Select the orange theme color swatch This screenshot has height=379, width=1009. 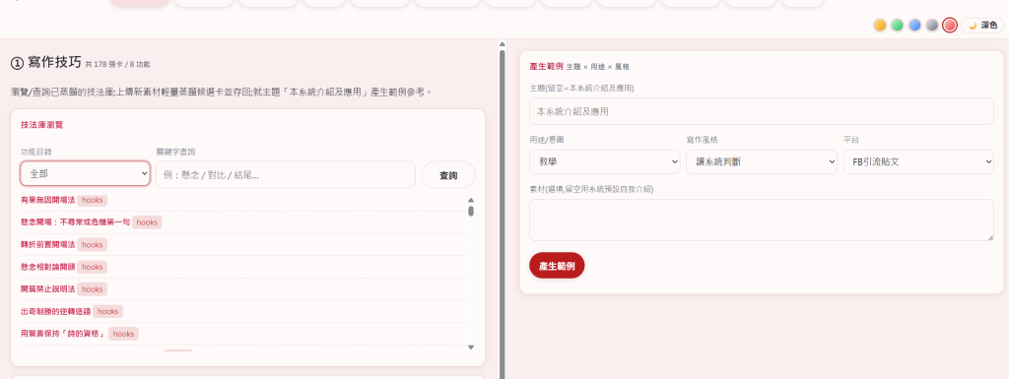[880, 25]
